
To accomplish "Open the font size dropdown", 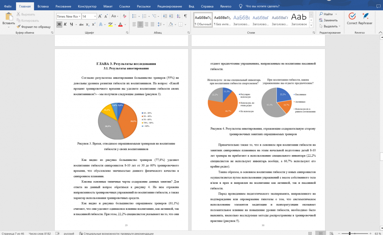I will (x=95, y=16).
